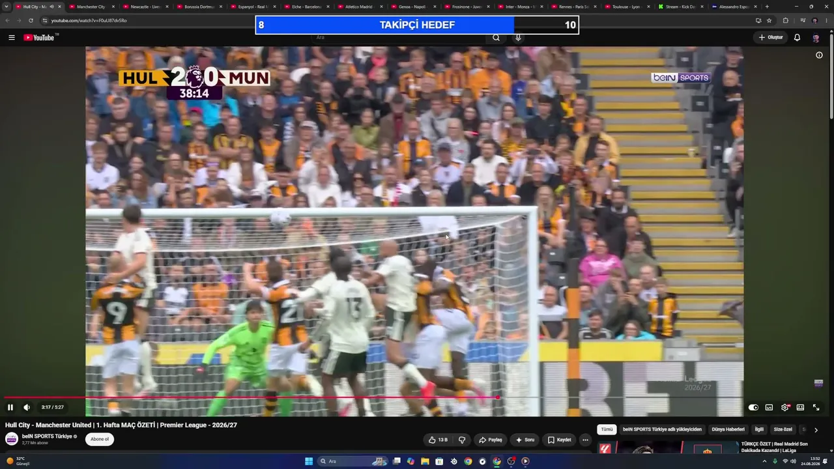Open Microsoft Store from the taskbar
Screen dimensions: 834x469
(439, 461)
